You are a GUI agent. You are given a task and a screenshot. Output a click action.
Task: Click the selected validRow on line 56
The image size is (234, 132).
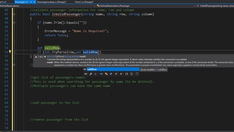[90, 52]
